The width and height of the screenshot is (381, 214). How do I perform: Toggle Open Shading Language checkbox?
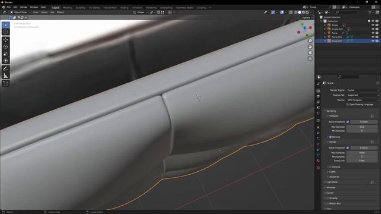pyautogui.click(x=347, y=105)
